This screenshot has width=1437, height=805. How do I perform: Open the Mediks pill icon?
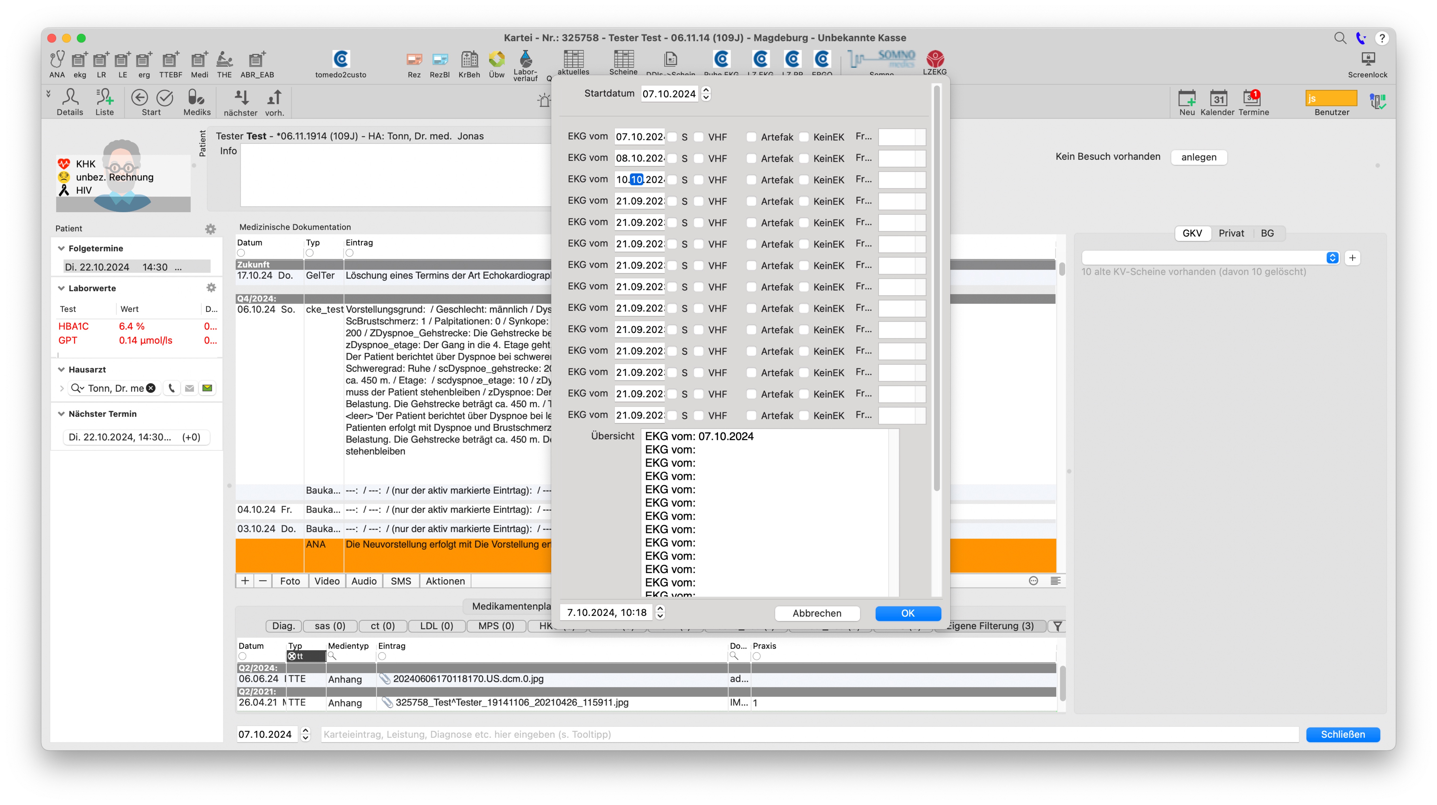[196, 98]
